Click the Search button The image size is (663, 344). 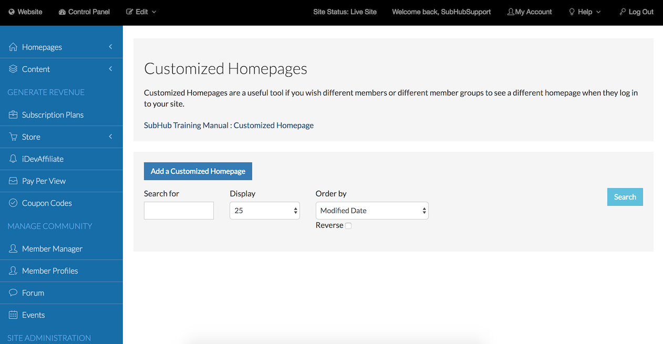[625, 197]
